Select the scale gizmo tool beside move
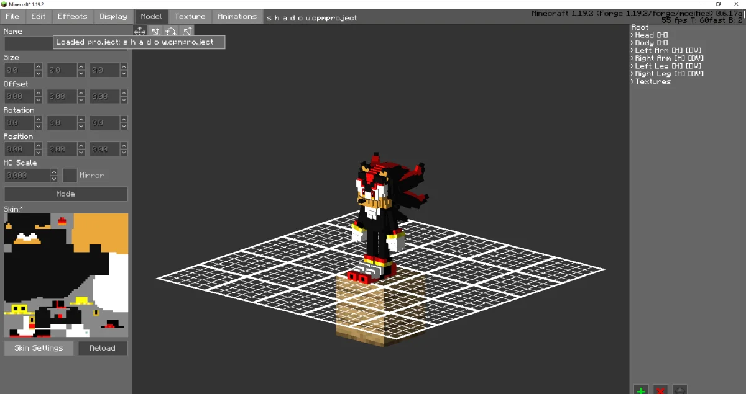 coord(155,30)
